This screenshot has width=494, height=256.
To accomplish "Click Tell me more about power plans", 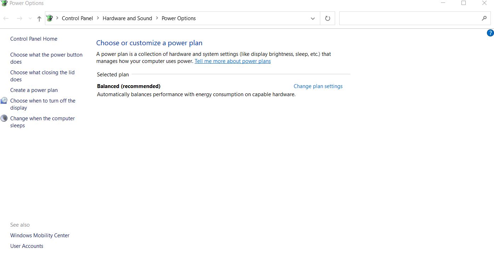I will [232, 61].
